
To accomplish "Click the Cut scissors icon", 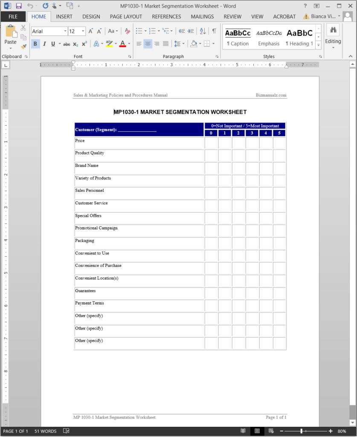I will (x=23, y=28).
